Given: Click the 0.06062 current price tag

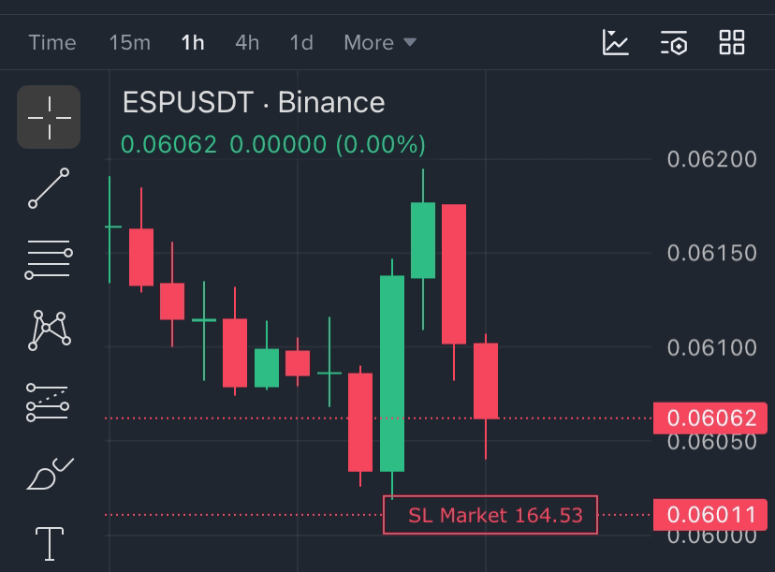Looking at the screenshot, I should tap(710, 418).
